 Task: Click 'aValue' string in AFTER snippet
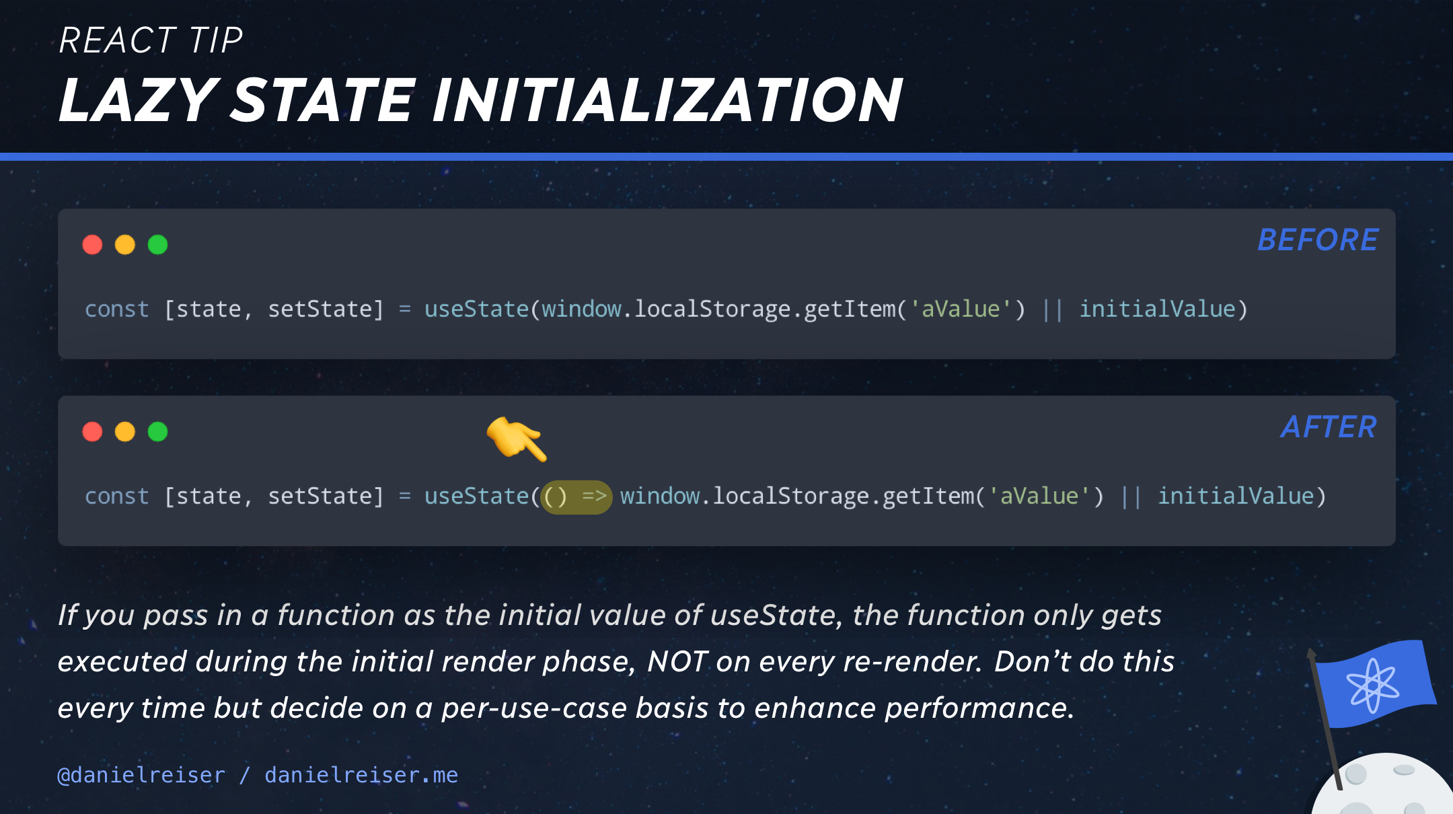(x=1039, y=496)
